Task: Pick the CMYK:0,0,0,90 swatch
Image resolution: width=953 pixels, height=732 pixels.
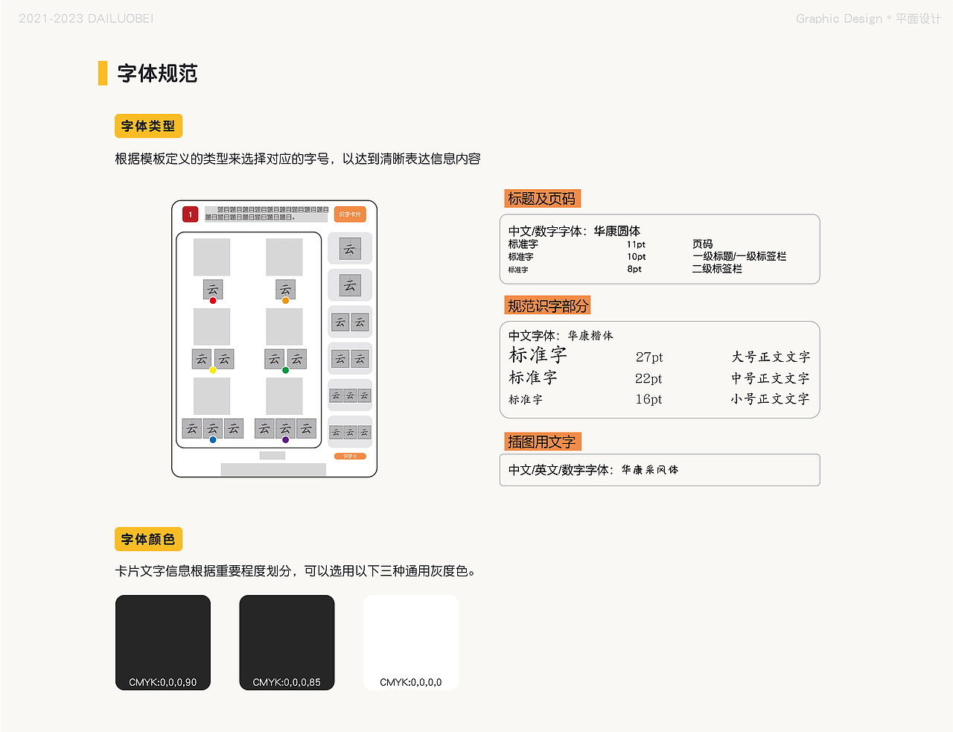Action: [x=163, y=643]
